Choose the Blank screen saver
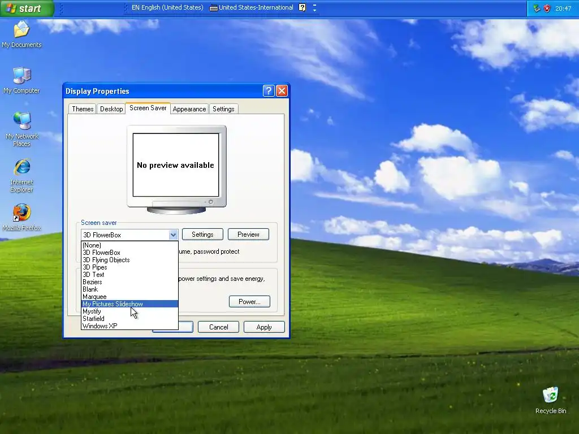The image size is (579, 434). click(129, 289)
